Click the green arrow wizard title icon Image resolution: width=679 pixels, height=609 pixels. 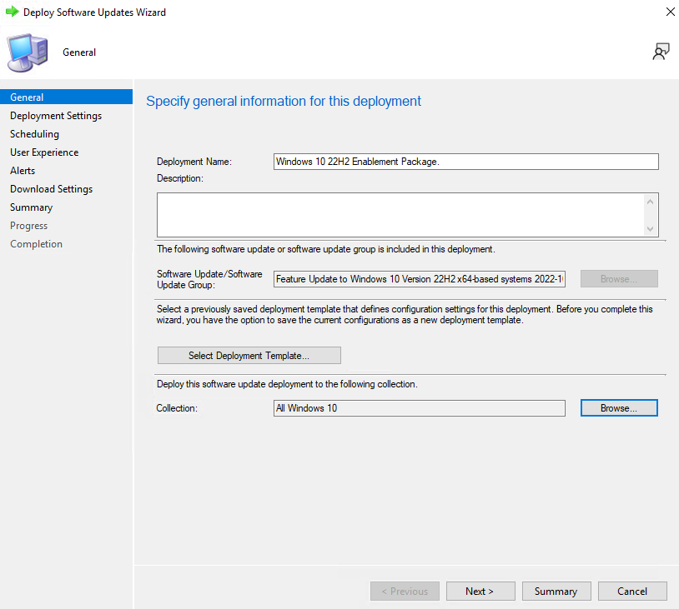[13, 12]
